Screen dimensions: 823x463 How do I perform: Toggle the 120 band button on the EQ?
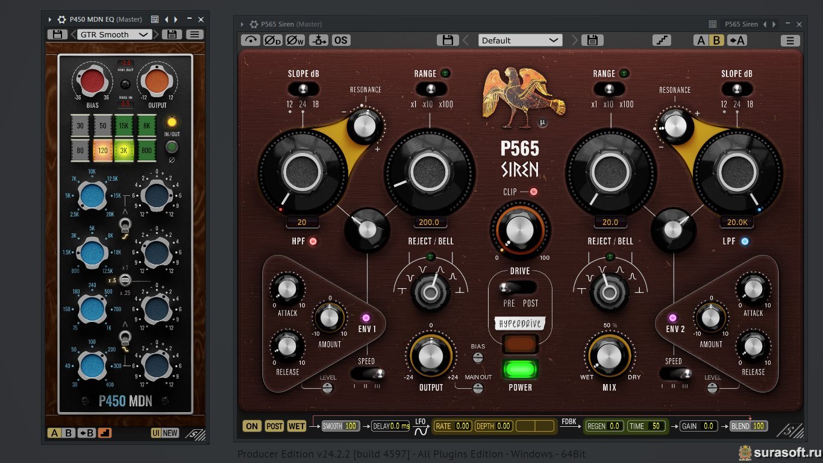coord(102,150)
